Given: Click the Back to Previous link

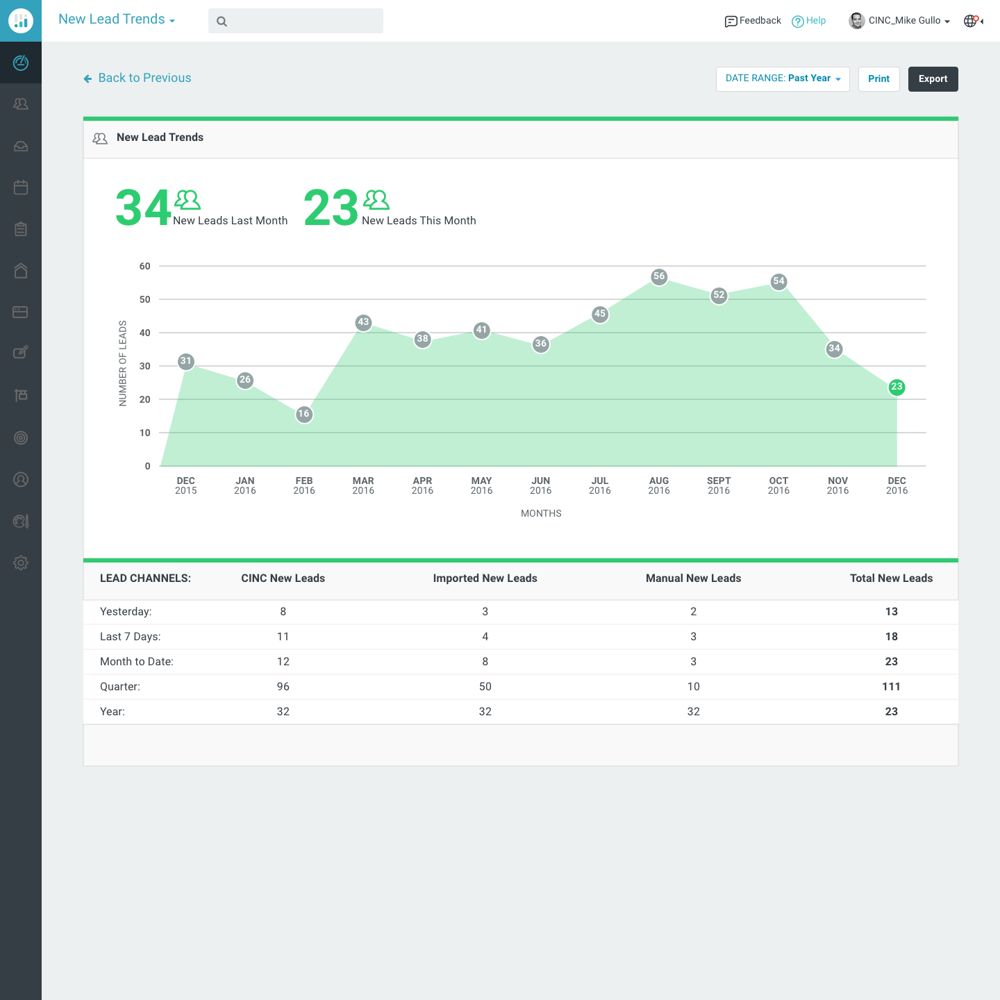Looking at the screenshot, I should coord(144,78).
